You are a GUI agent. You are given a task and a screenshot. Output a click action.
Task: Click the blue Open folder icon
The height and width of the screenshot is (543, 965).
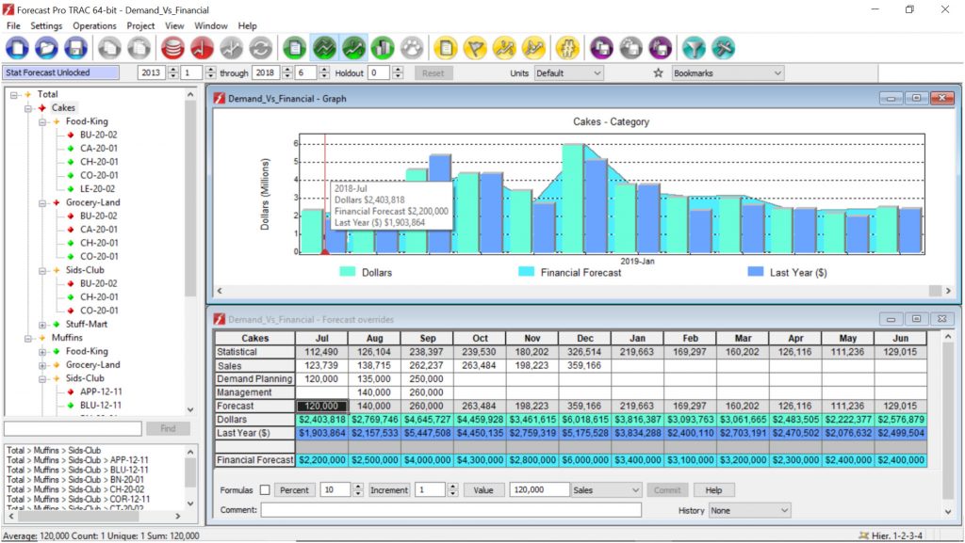click(46, 48)
